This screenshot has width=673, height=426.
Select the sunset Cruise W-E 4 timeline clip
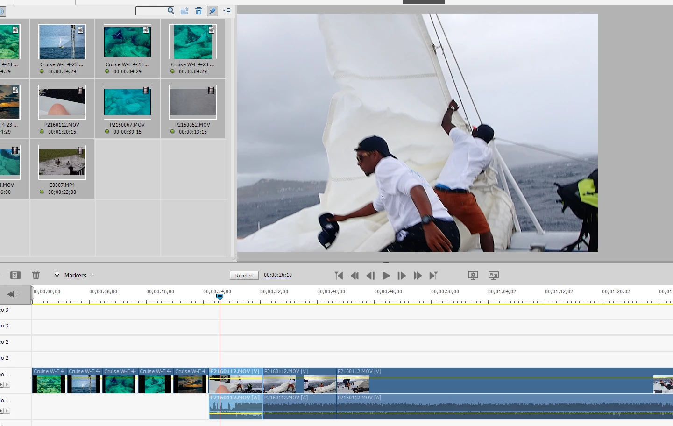(191, 381)
